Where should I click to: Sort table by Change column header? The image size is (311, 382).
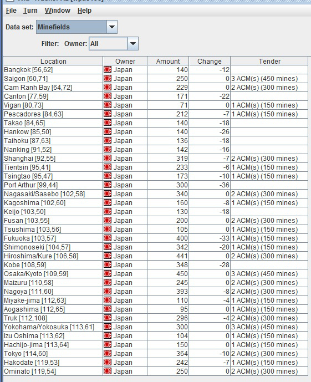point(210,61)
